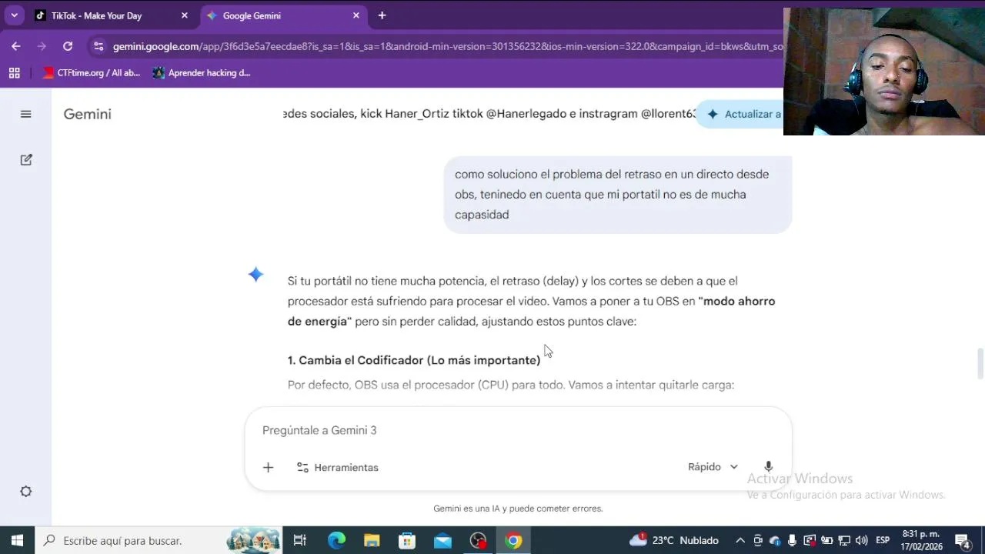View site information icon in address bar
The image size is (985, 554).
(98, 46)
